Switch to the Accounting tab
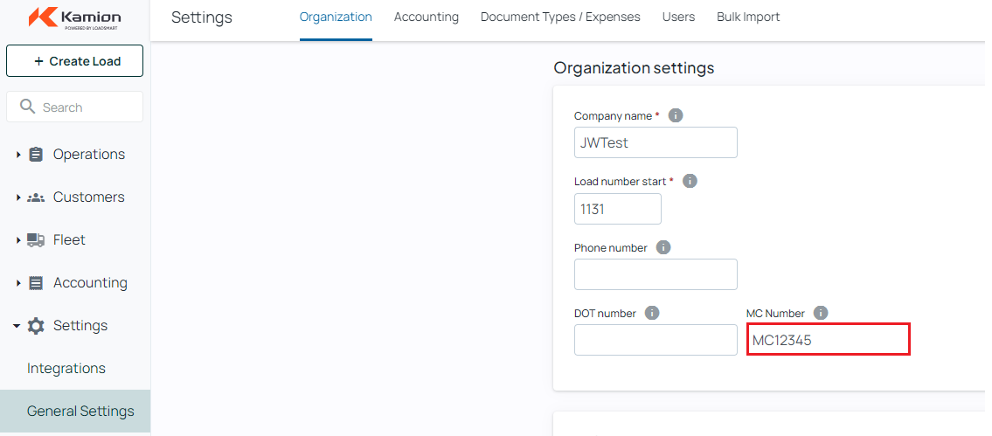This screenshot has height=436, width=992. [x=427, y=17]
